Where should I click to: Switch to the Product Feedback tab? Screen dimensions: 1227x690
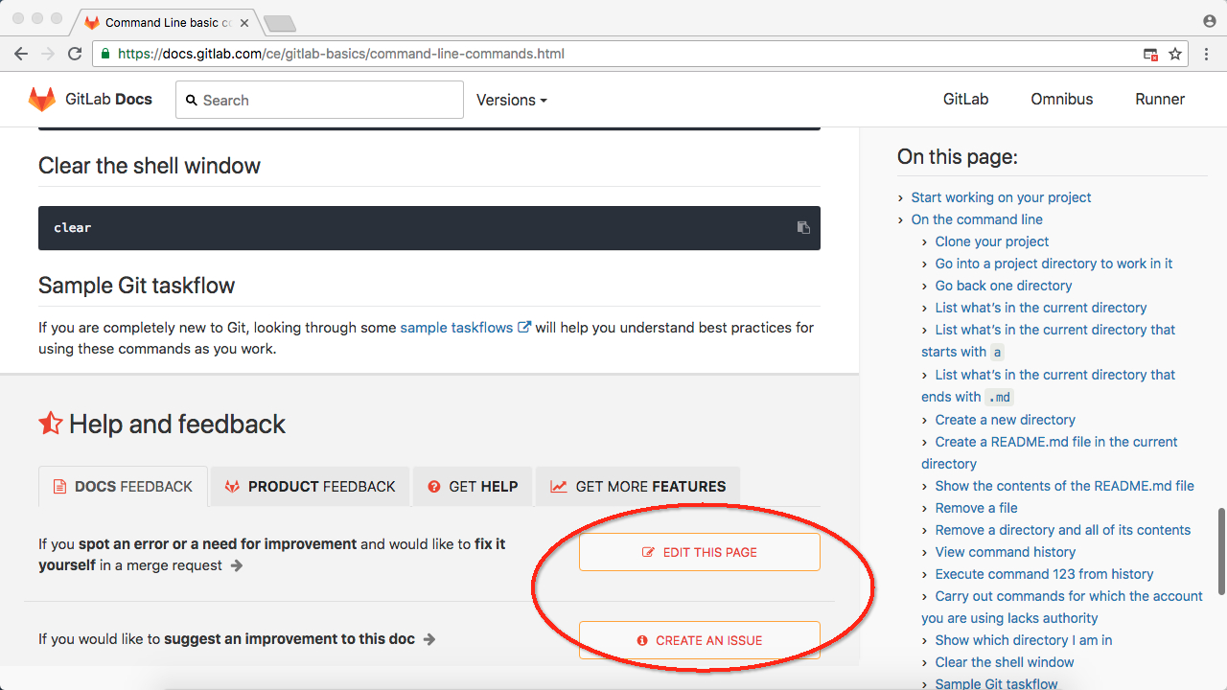click(x=310, y=486)
